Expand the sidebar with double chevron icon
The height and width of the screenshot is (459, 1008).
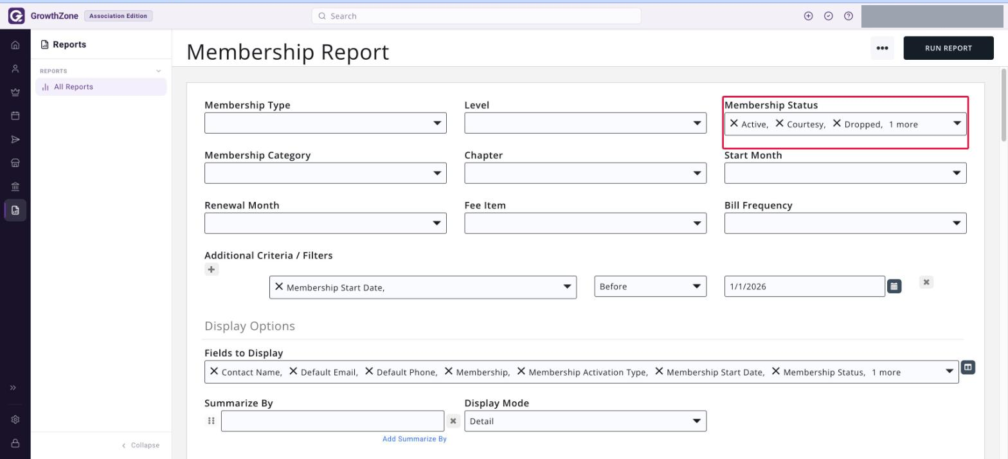click(13, 388)
